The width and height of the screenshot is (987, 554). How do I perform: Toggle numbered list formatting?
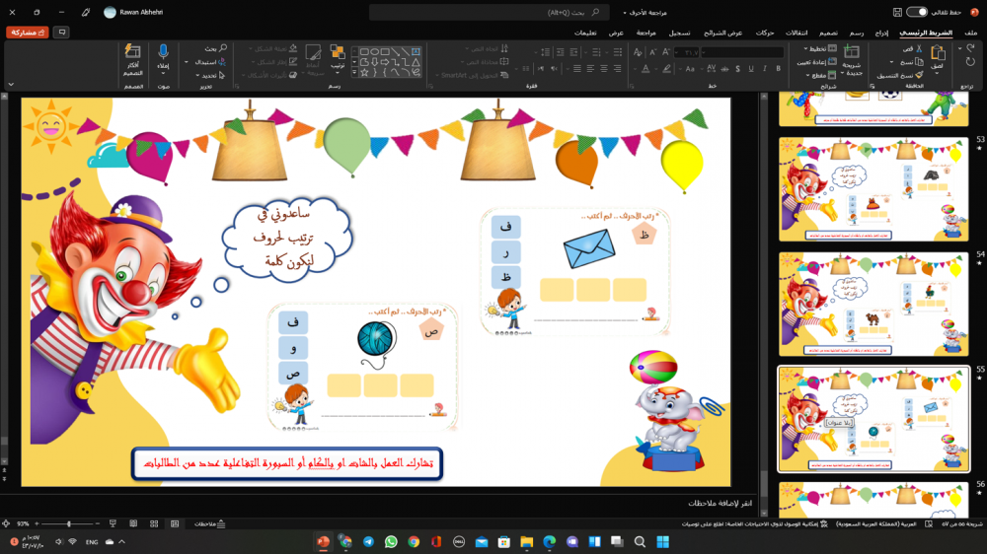(596, 52)
